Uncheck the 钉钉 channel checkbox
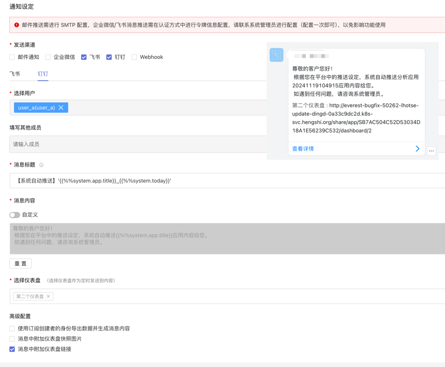The width and height of the screenshot is (445, 367). click(109, 57)
